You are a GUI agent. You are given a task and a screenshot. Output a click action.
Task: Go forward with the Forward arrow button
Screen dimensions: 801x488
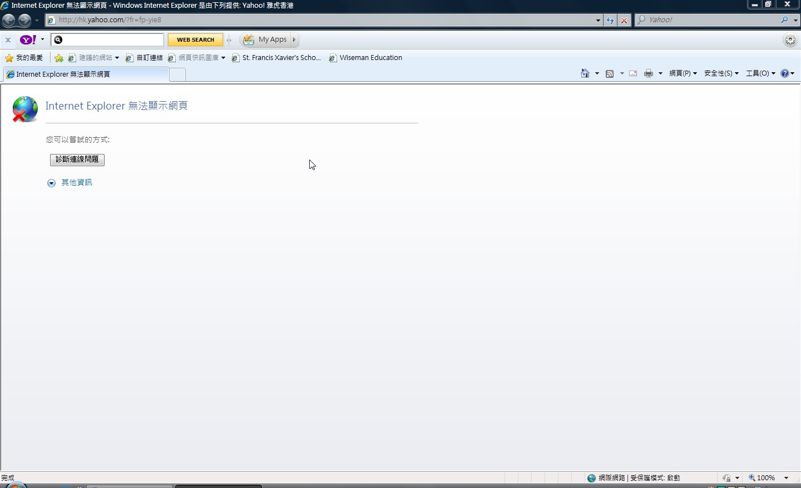(24, 21)
